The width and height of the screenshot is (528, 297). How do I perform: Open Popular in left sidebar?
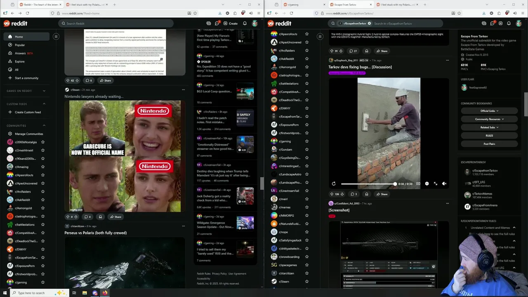pyautogui.click(x=26, y=45)
